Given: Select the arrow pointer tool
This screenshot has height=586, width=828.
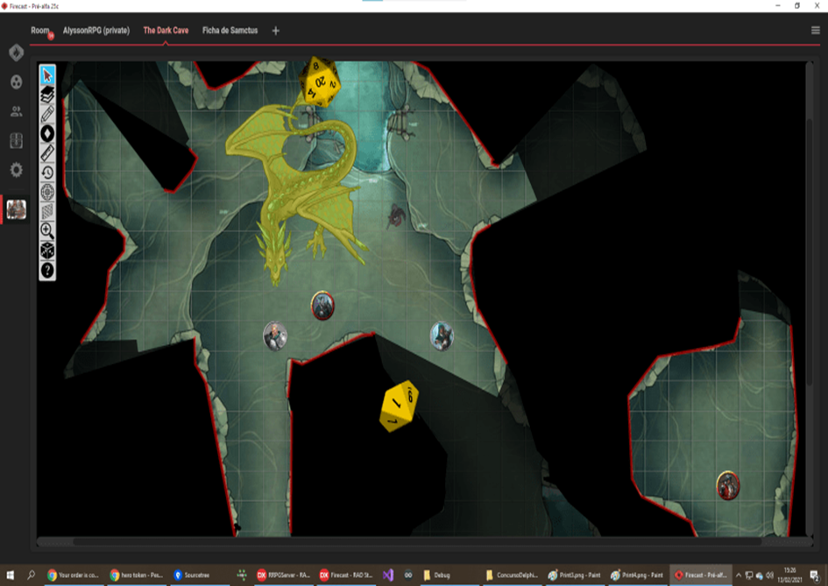Looking at the screenshot, I should click(x=47, y=75).
